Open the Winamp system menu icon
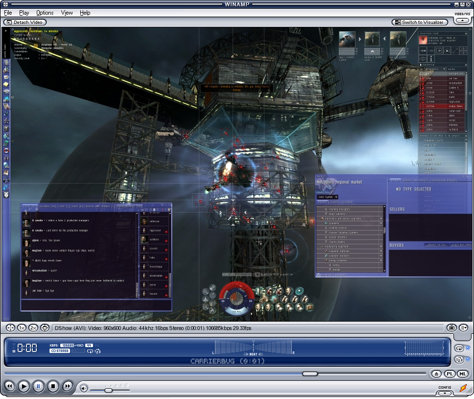 point(5,4)
